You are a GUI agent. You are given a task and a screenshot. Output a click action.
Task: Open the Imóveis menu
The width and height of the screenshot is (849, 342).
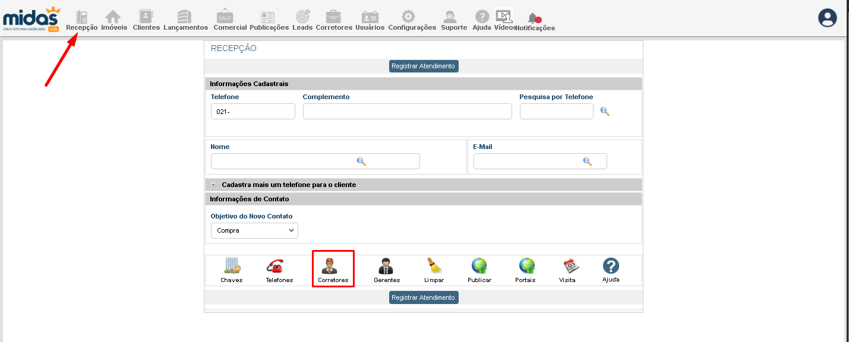click(x=113, y=20)
